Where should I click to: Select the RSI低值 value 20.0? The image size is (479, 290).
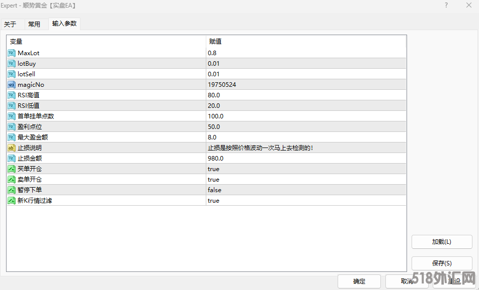[x=214, y=106]
